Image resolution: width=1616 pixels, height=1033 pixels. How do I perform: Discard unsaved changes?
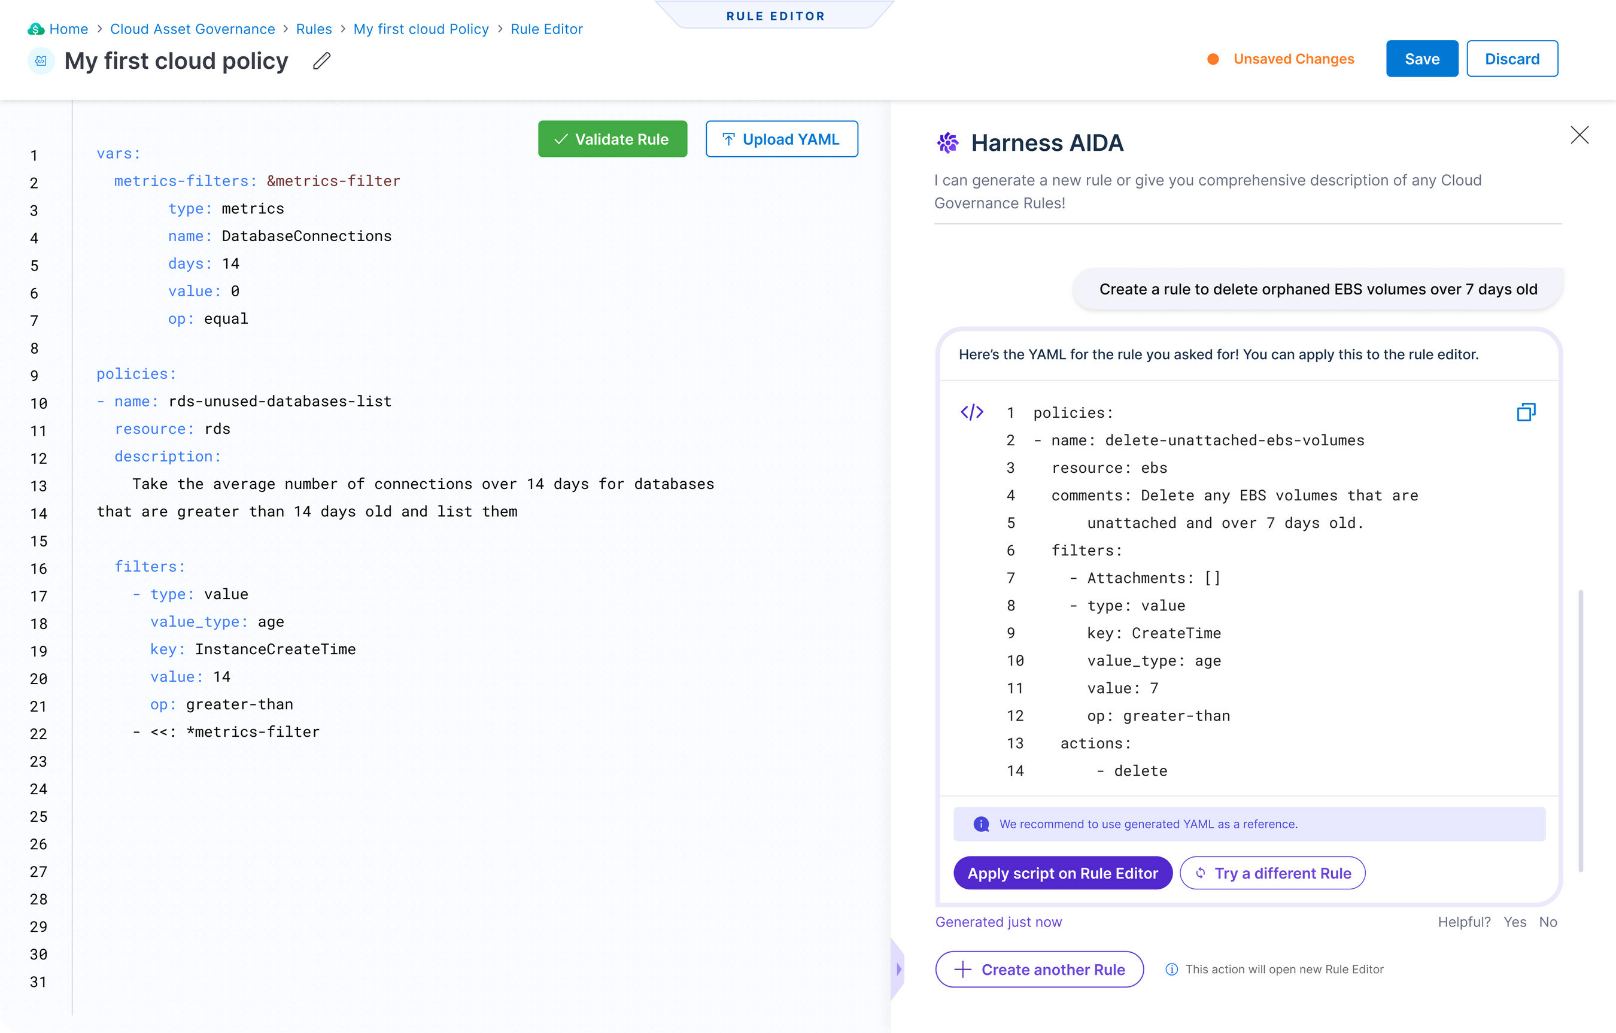pos(1511,59)
